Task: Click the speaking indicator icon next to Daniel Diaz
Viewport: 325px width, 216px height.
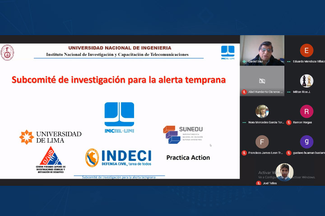Action: [244, 61]
